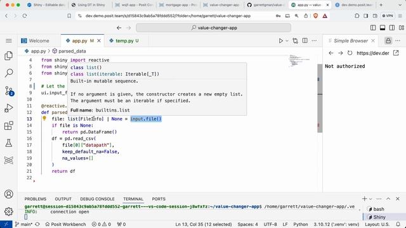Customize layout icon in title bar
The image size is (406, 228).
[x=402, y=28]
